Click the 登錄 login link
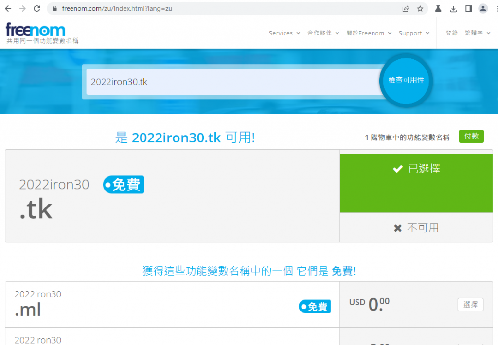The image size is (498, 345). [452, 33]
